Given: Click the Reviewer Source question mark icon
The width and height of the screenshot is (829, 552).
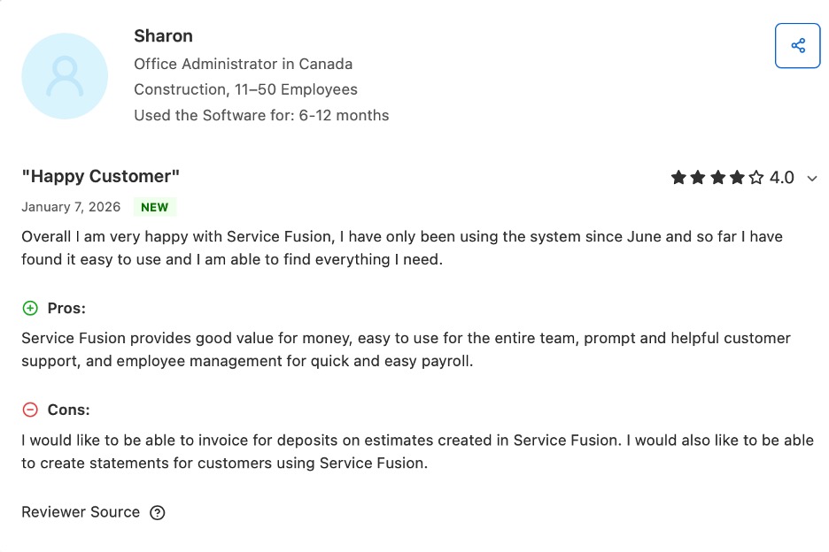Looking at the screenshot, I should tap(157, 512).
